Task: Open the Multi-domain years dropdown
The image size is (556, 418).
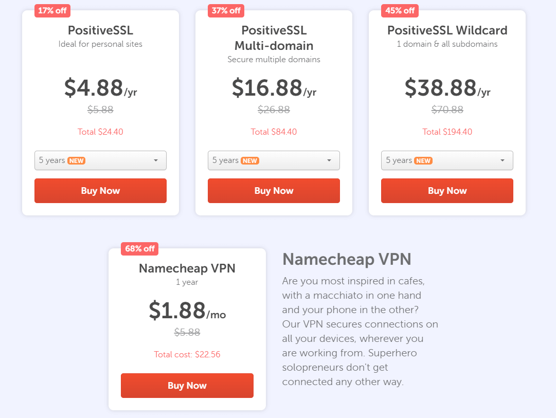Action: coord(274,160)
